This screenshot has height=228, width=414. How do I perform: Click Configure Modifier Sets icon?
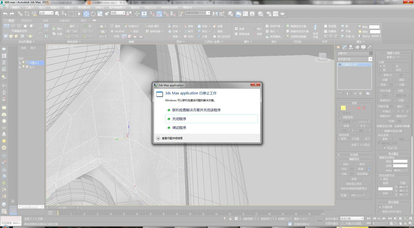pos(368,93)
